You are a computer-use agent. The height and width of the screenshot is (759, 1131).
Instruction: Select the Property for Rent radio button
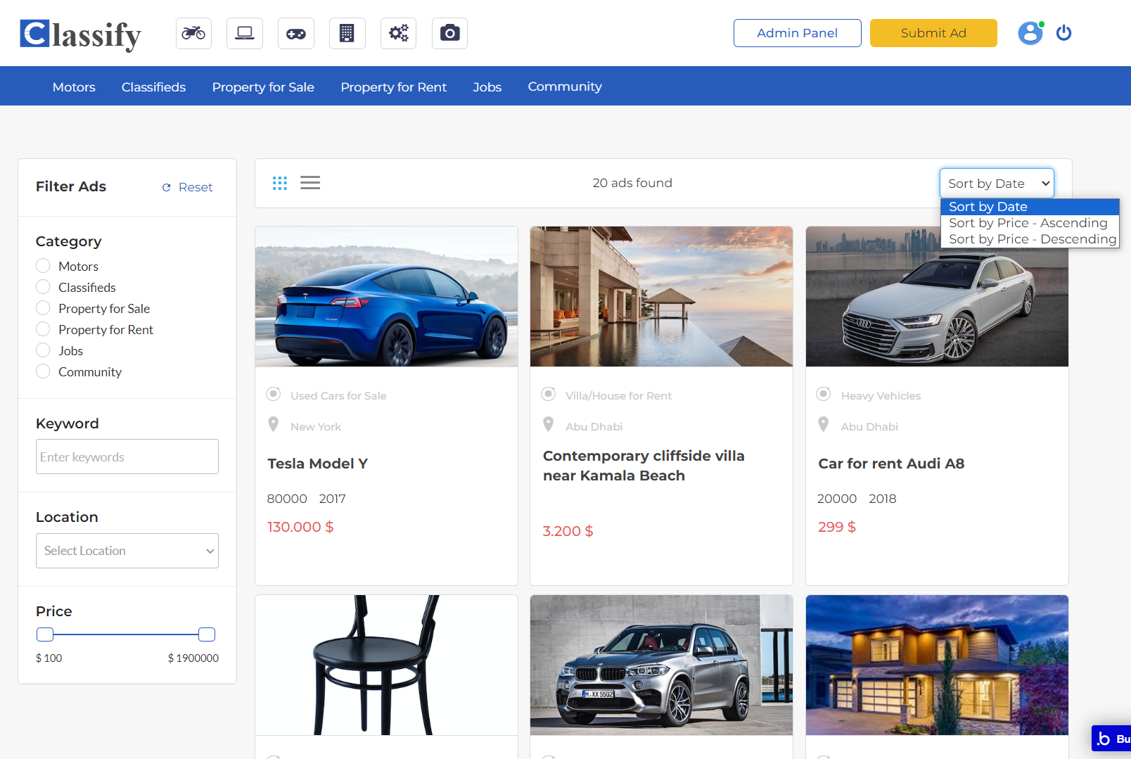pos(44,329)
